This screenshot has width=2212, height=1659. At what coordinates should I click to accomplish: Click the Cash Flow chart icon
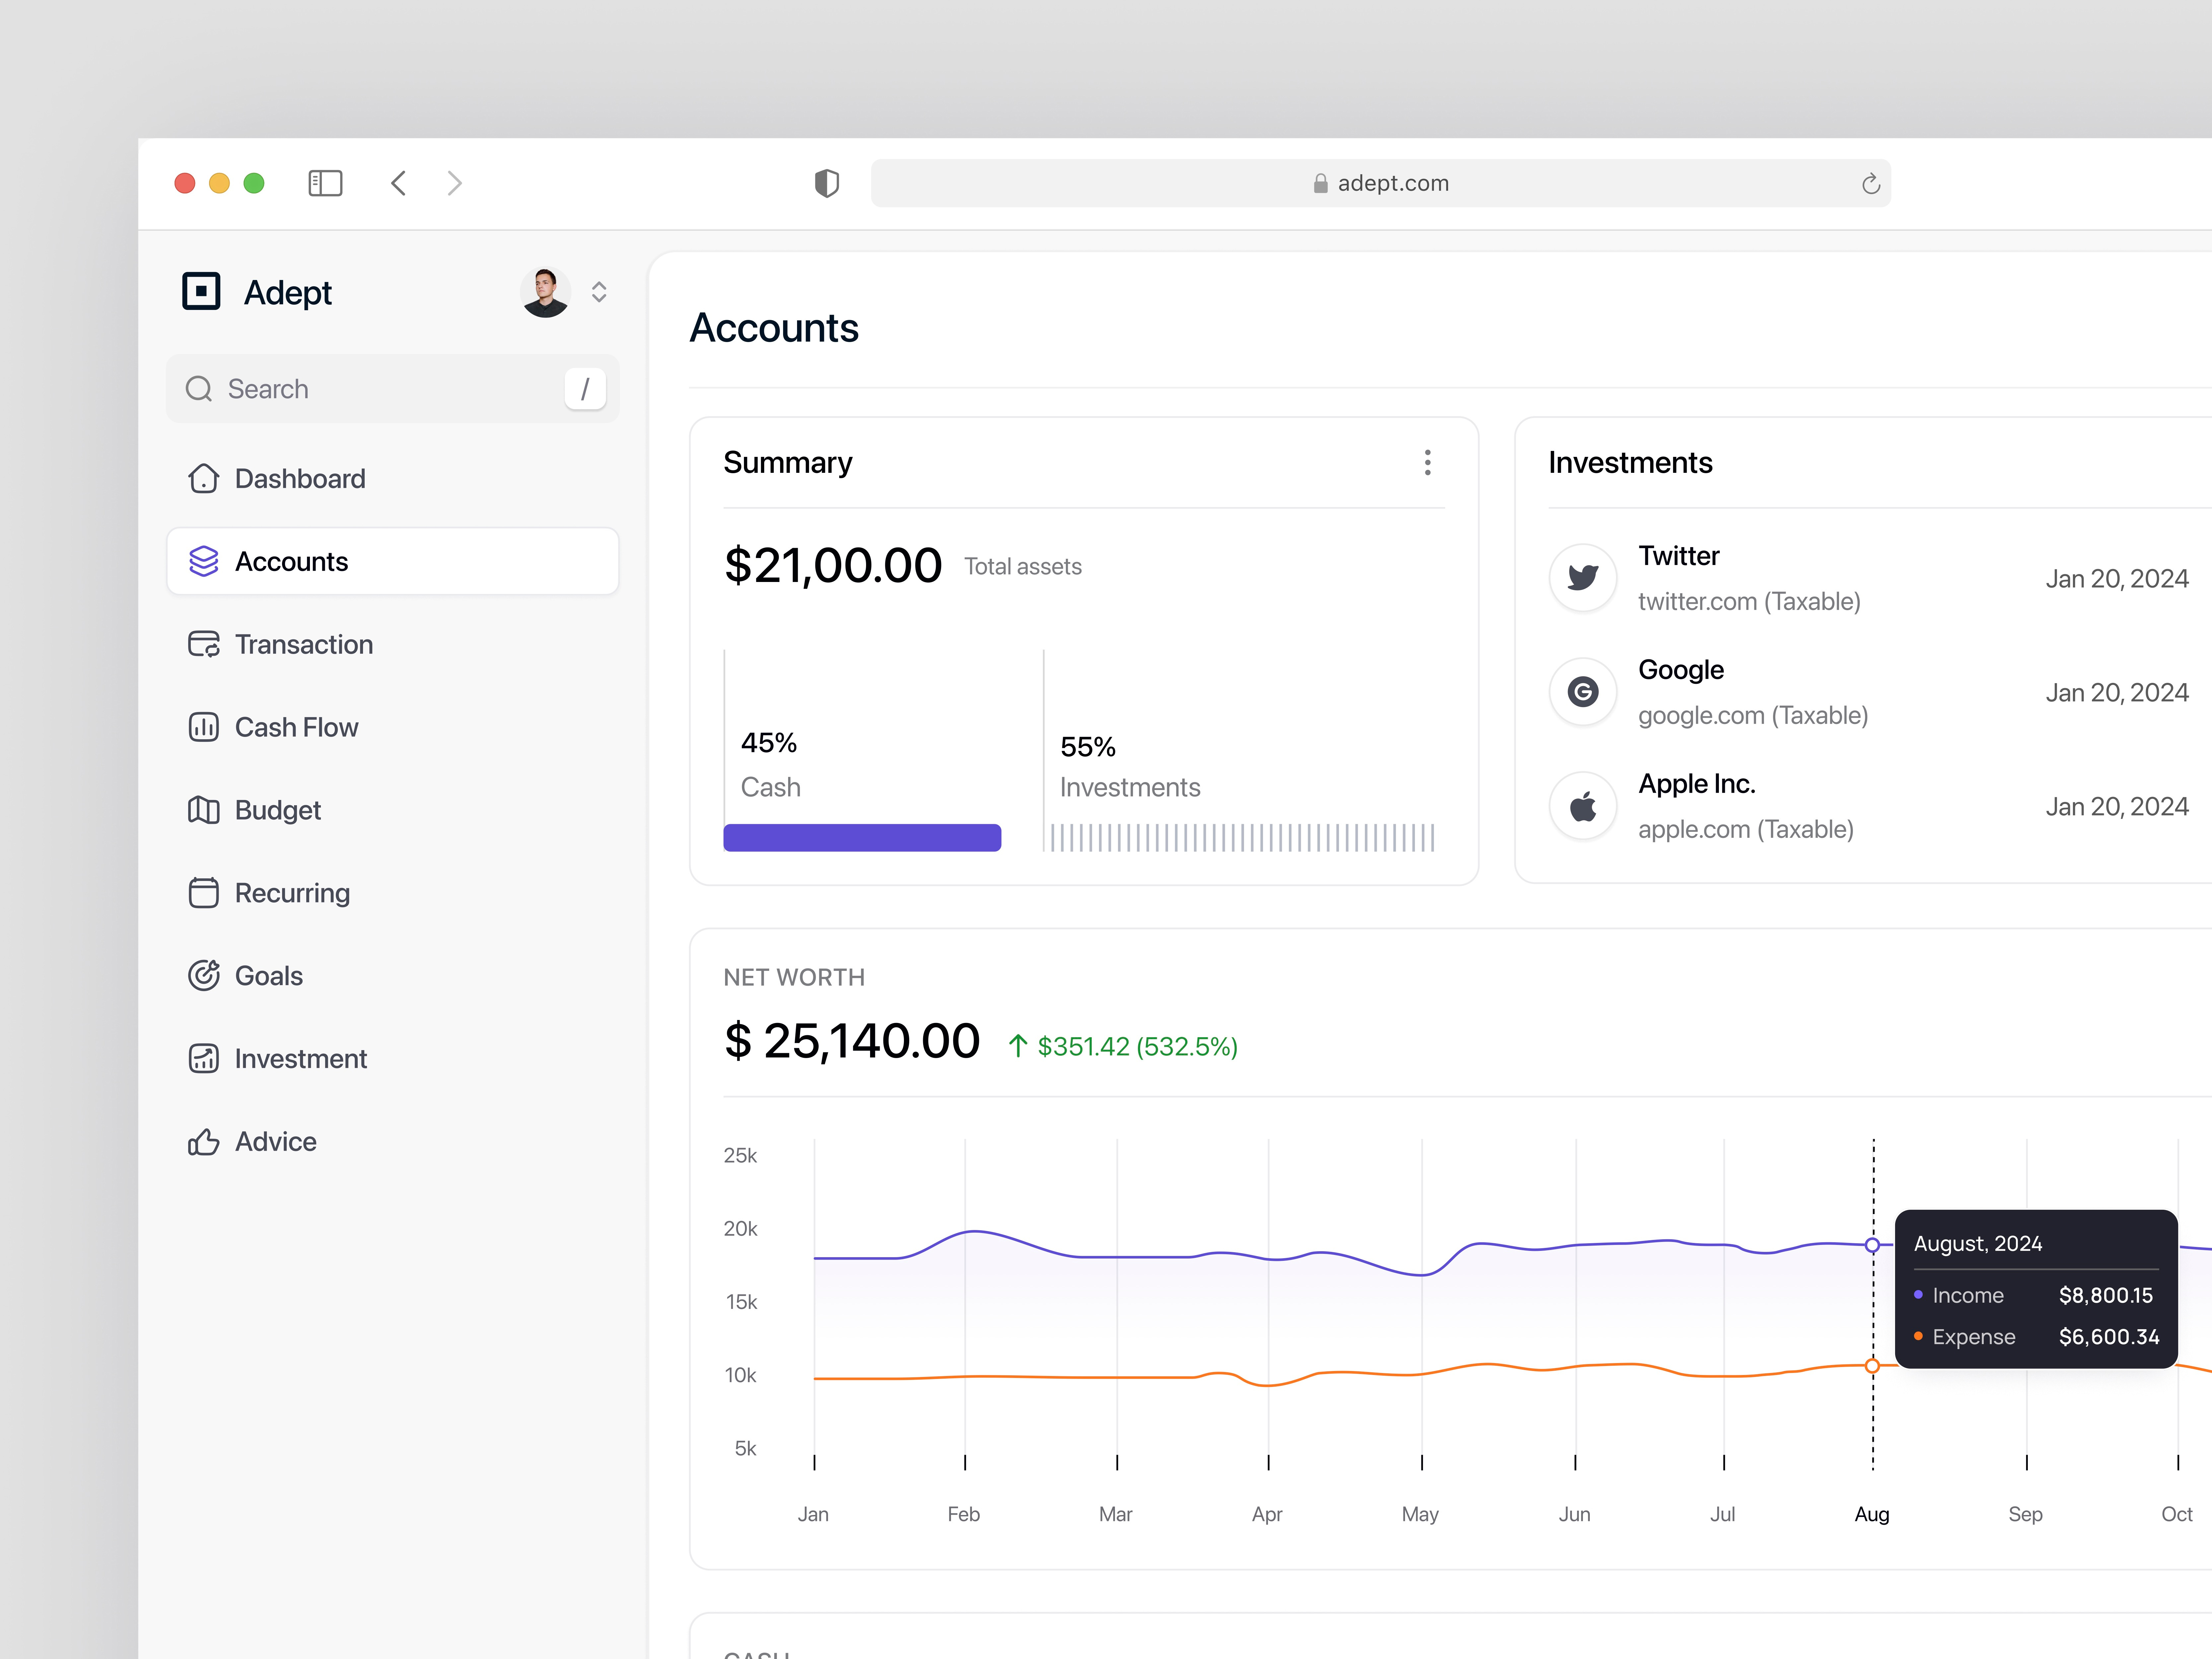tap(203, 727)
